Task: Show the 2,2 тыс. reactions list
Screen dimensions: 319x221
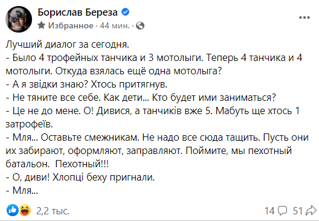Action: [x=53, y=211]
